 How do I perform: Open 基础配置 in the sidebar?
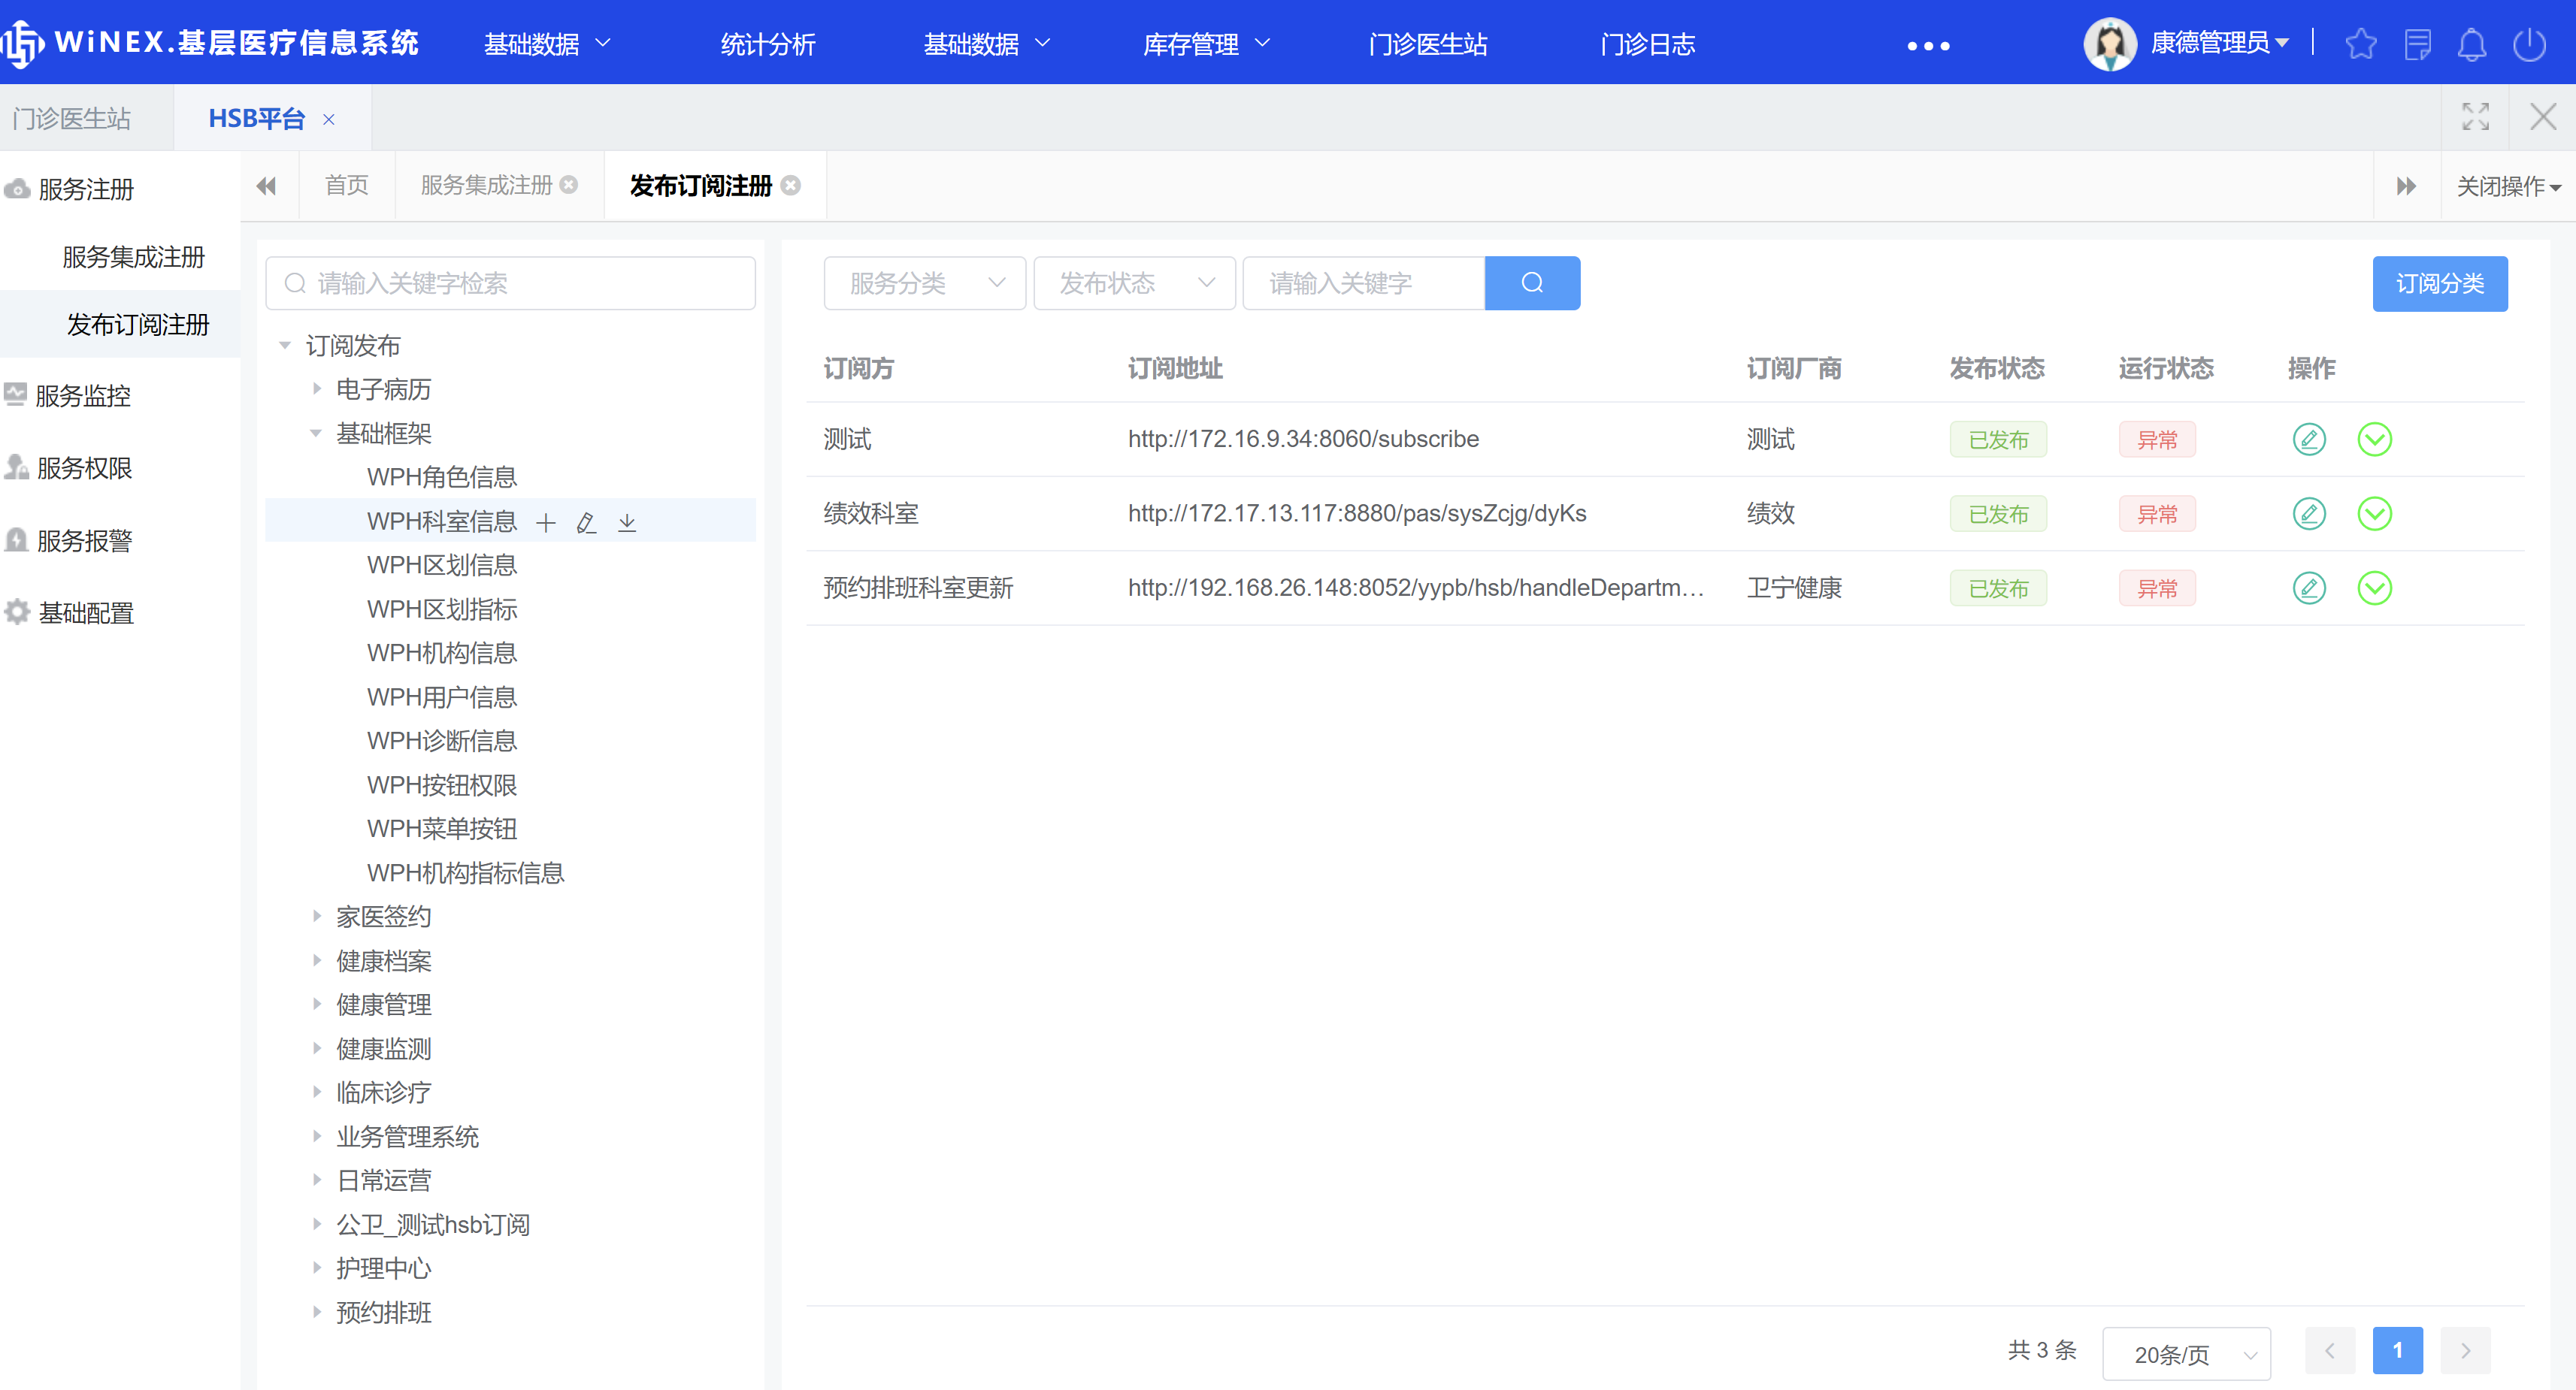pyautogui.click(x=86, y=612)
